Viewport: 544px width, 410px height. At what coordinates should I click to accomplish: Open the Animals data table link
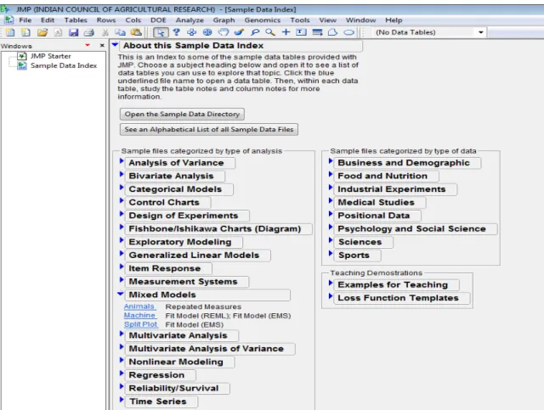[x=139, y=306]
